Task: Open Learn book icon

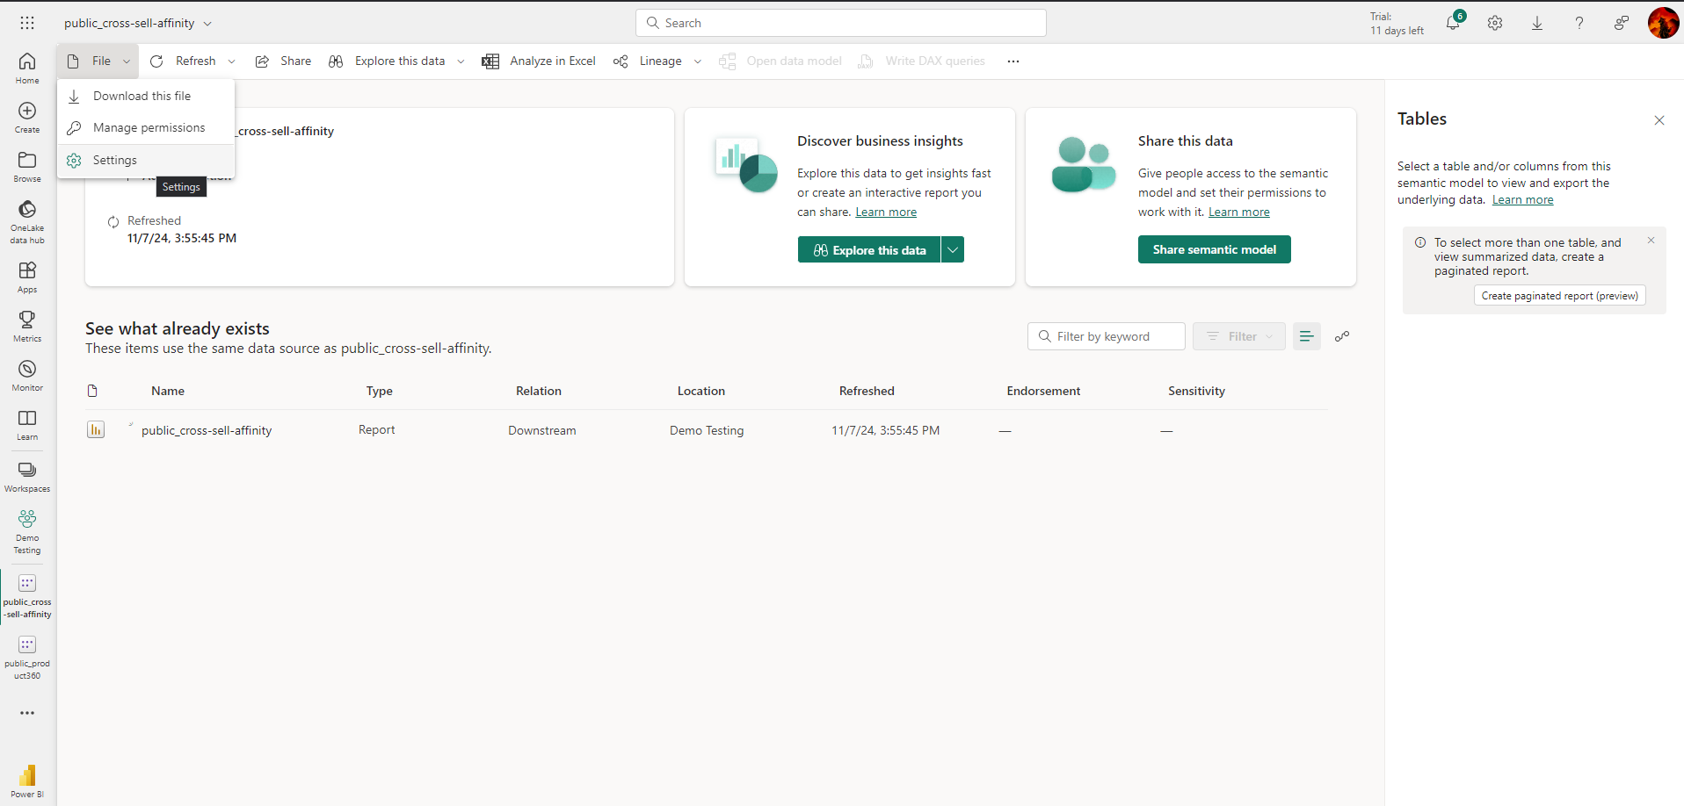Action: pyautogui.click(x=27, y=424)
